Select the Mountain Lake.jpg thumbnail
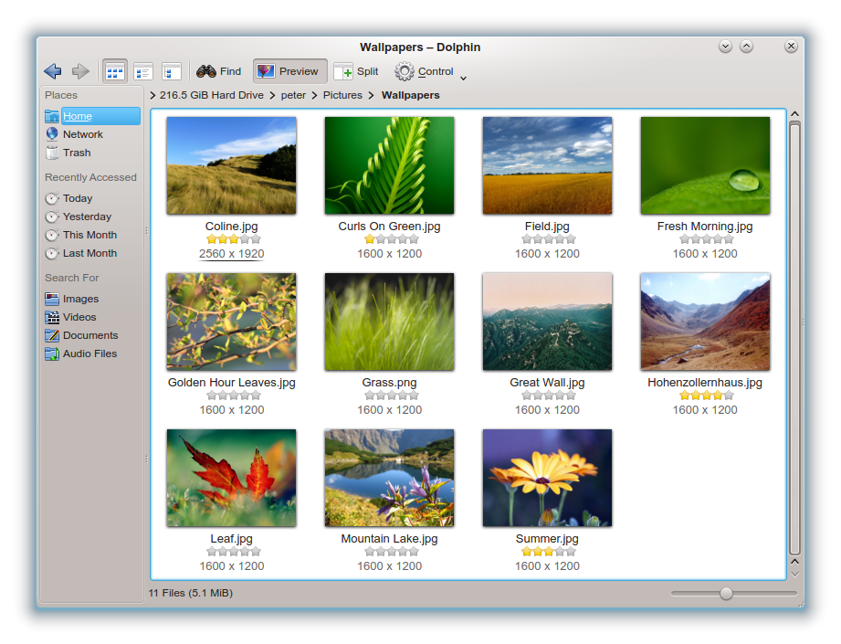This screenshot has width=841, height=644. click(x=389, y=478)
